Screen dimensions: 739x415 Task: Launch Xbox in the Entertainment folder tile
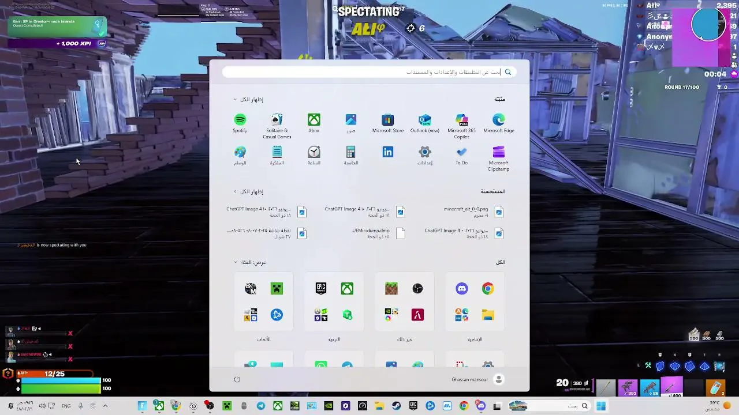pos(347,289)
